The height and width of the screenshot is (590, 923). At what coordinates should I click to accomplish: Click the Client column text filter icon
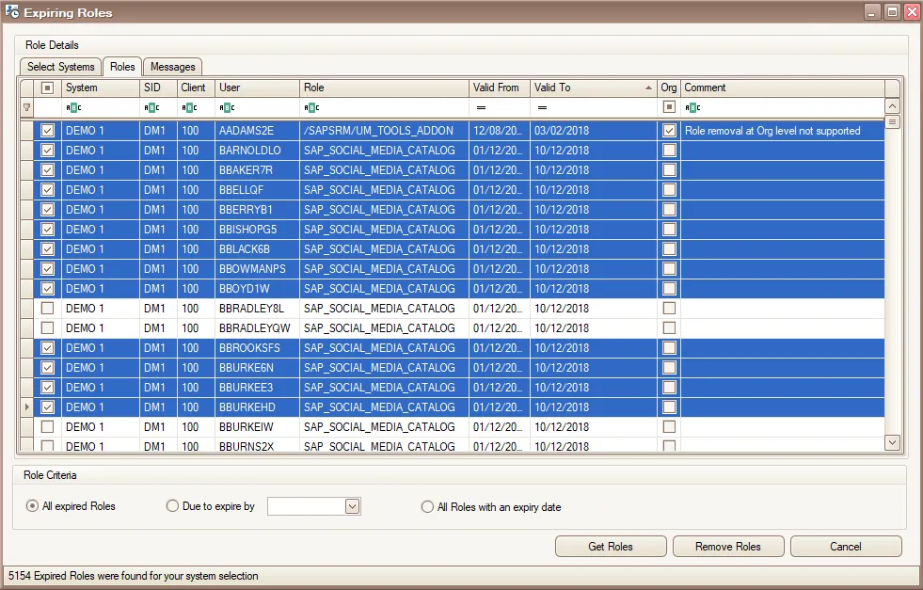[x=189, y=108]
